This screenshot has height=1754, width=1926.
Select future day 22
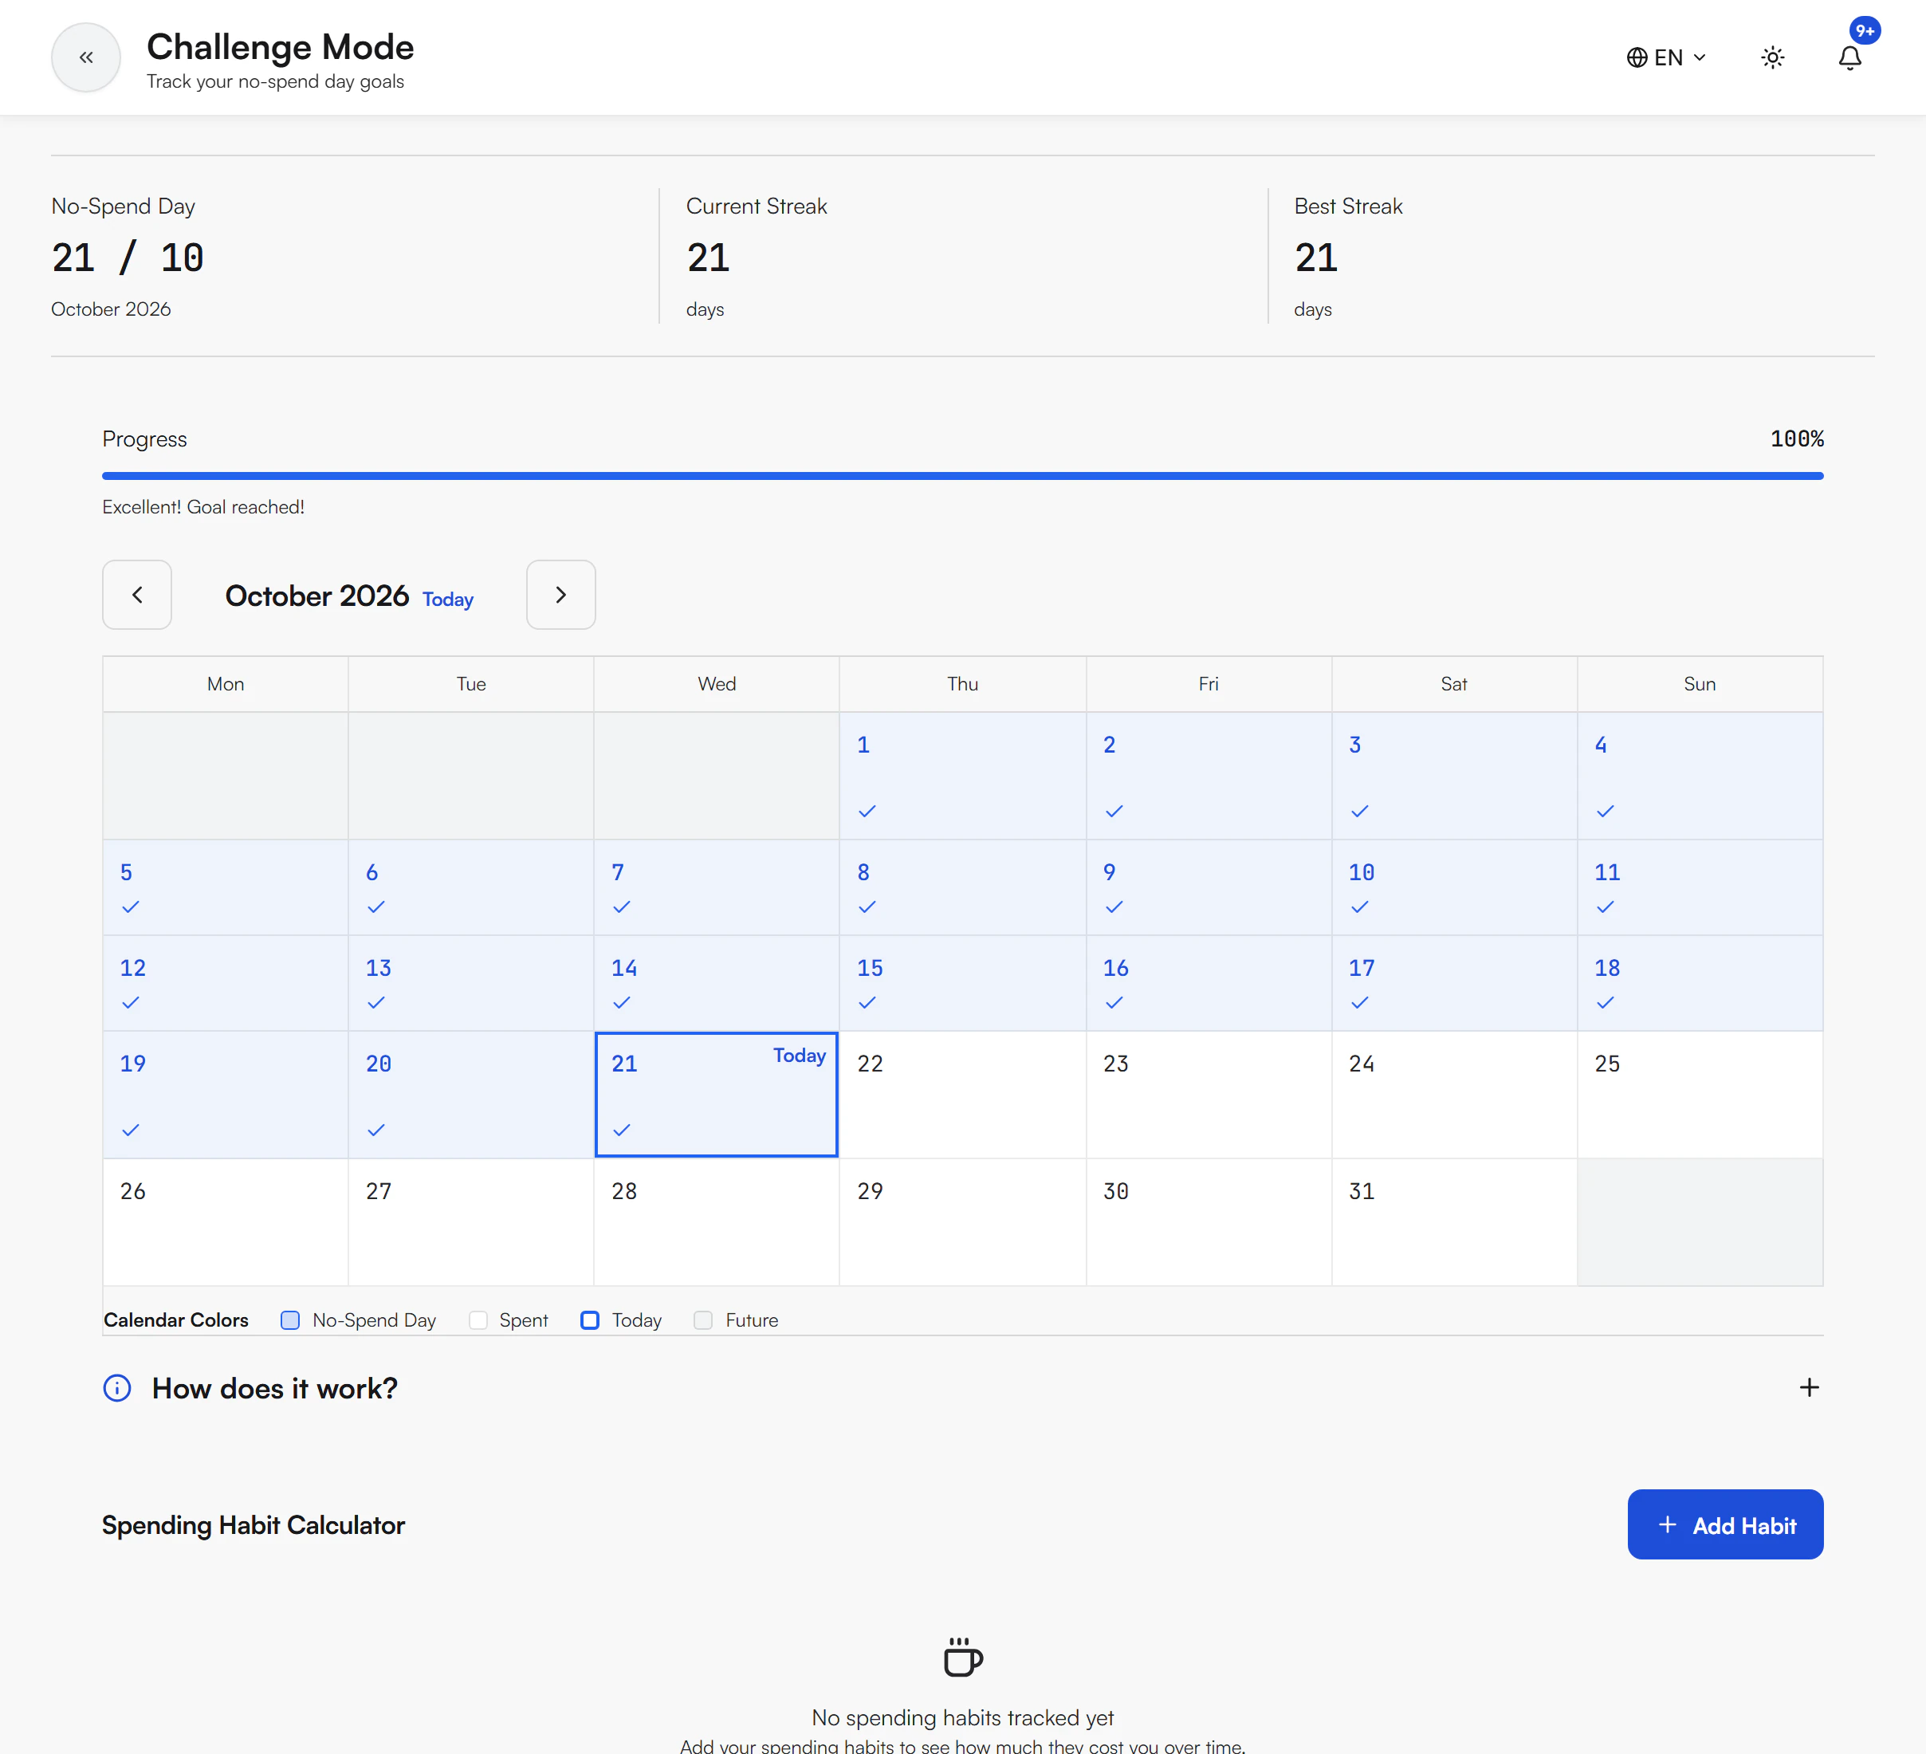(962, 1095)
